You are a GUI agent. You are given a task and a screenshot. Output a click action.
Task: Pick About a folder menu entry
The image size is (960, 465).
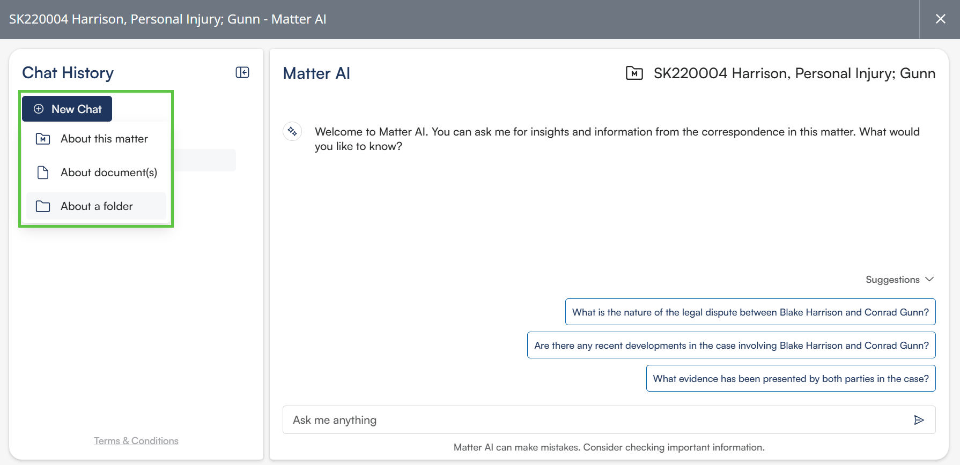point(97,206)
